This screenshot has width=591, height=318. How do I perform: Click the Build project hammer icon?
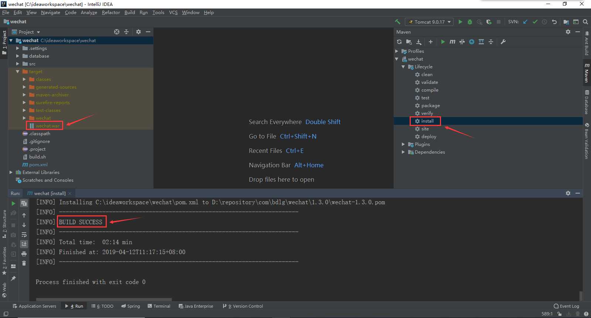click(x=397, y=22)
